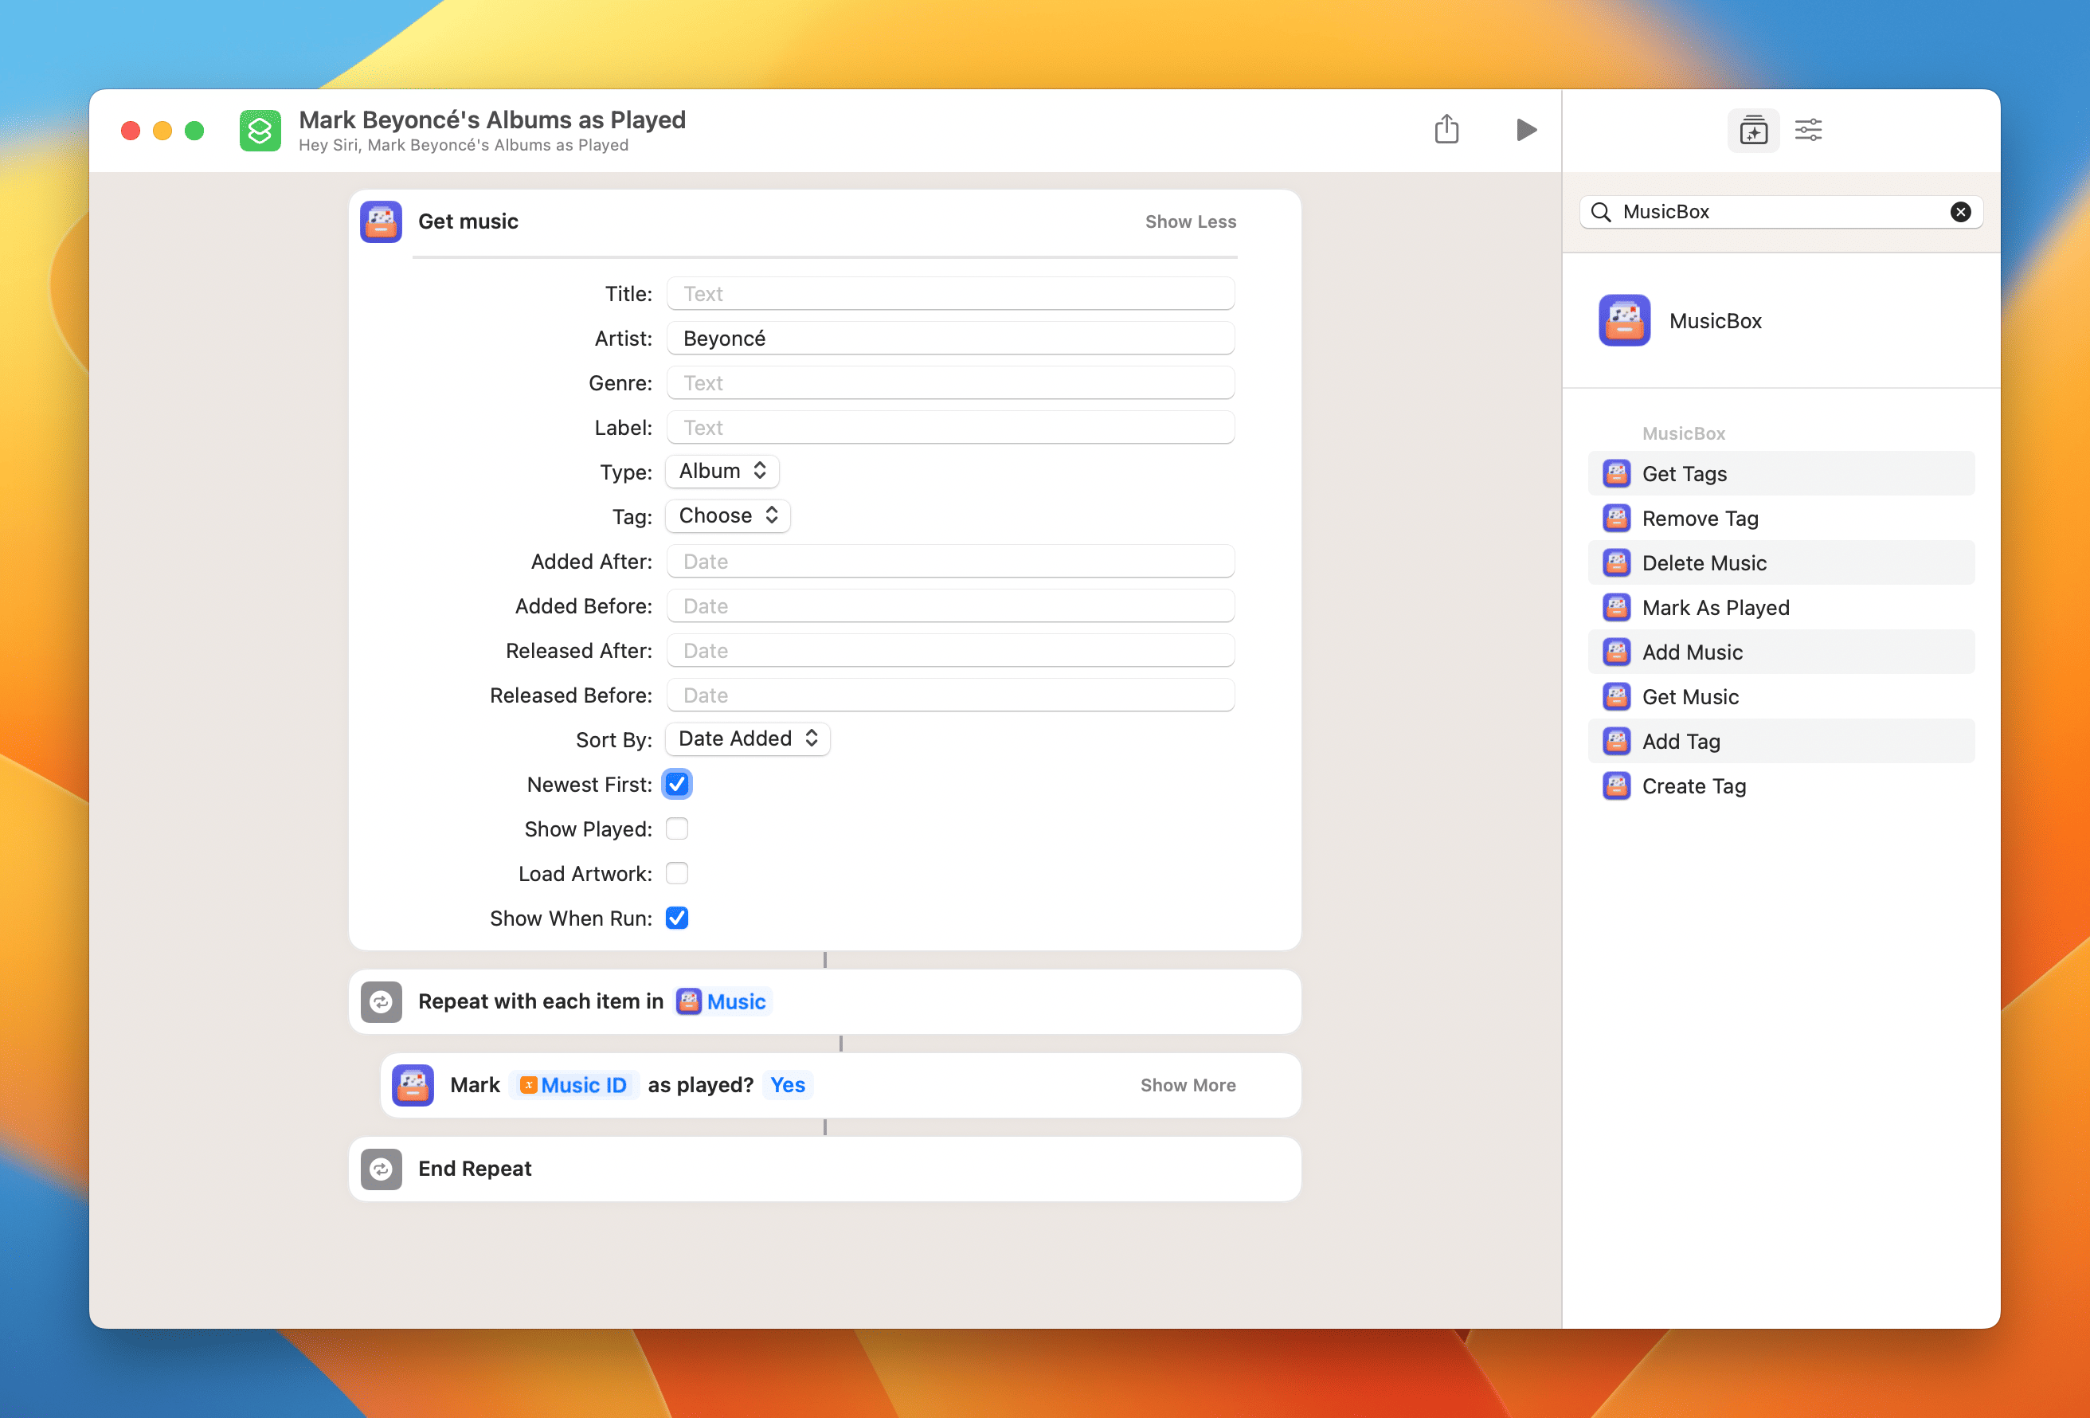Click the Get music action icon
The height and width of the screenshot is (1418, 2090).
point(381,221)
